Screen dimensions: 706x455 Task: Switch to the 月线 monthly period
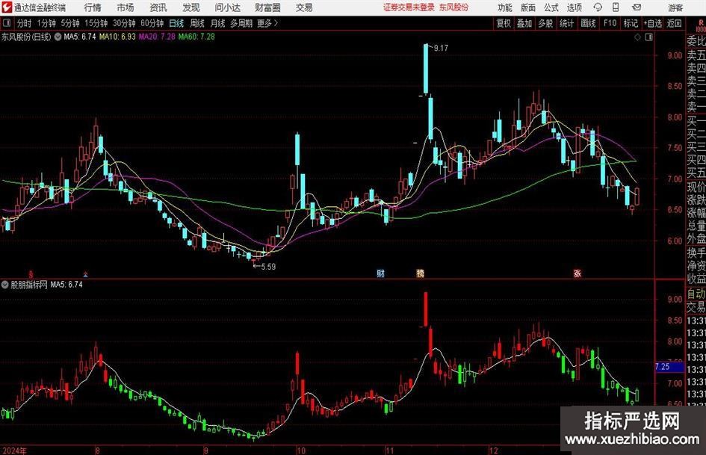[x=218, y=23]
